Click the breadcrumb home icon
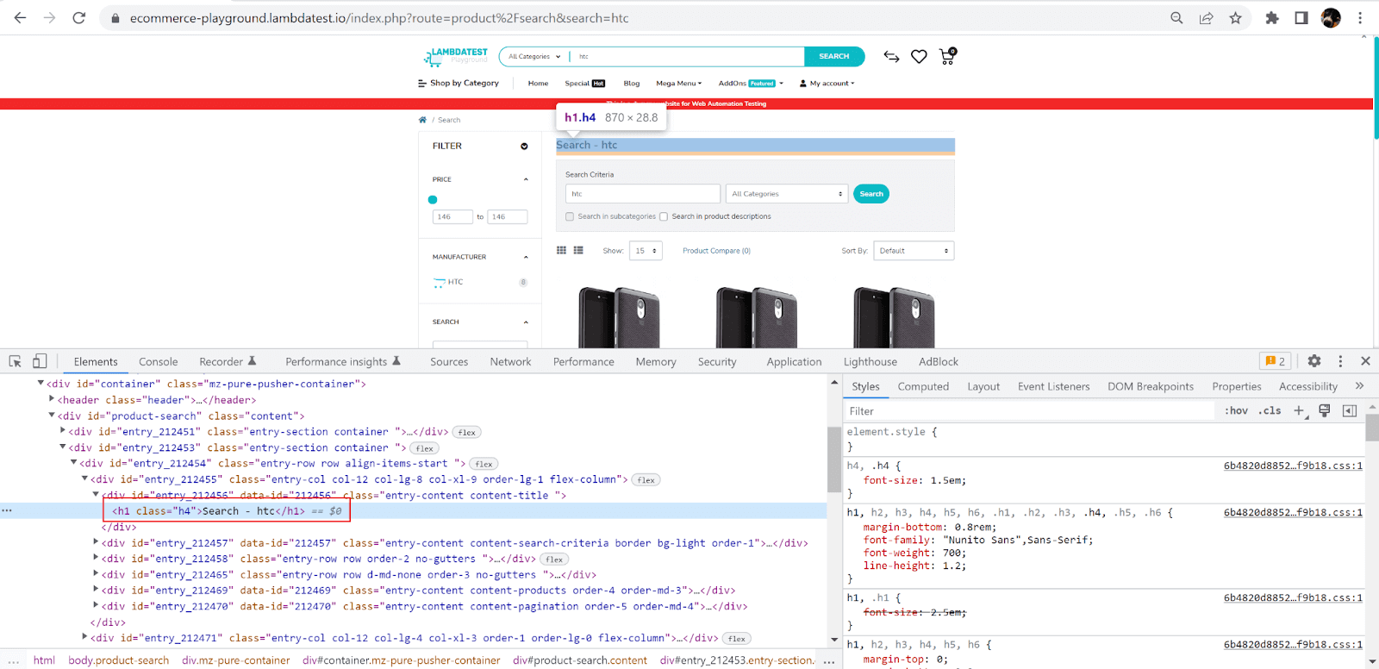This screenshot has width=1379, height=669. 422,120
